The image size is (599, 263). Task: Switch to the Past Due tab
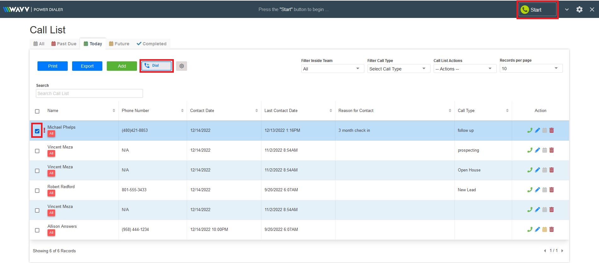coord(64,44)
